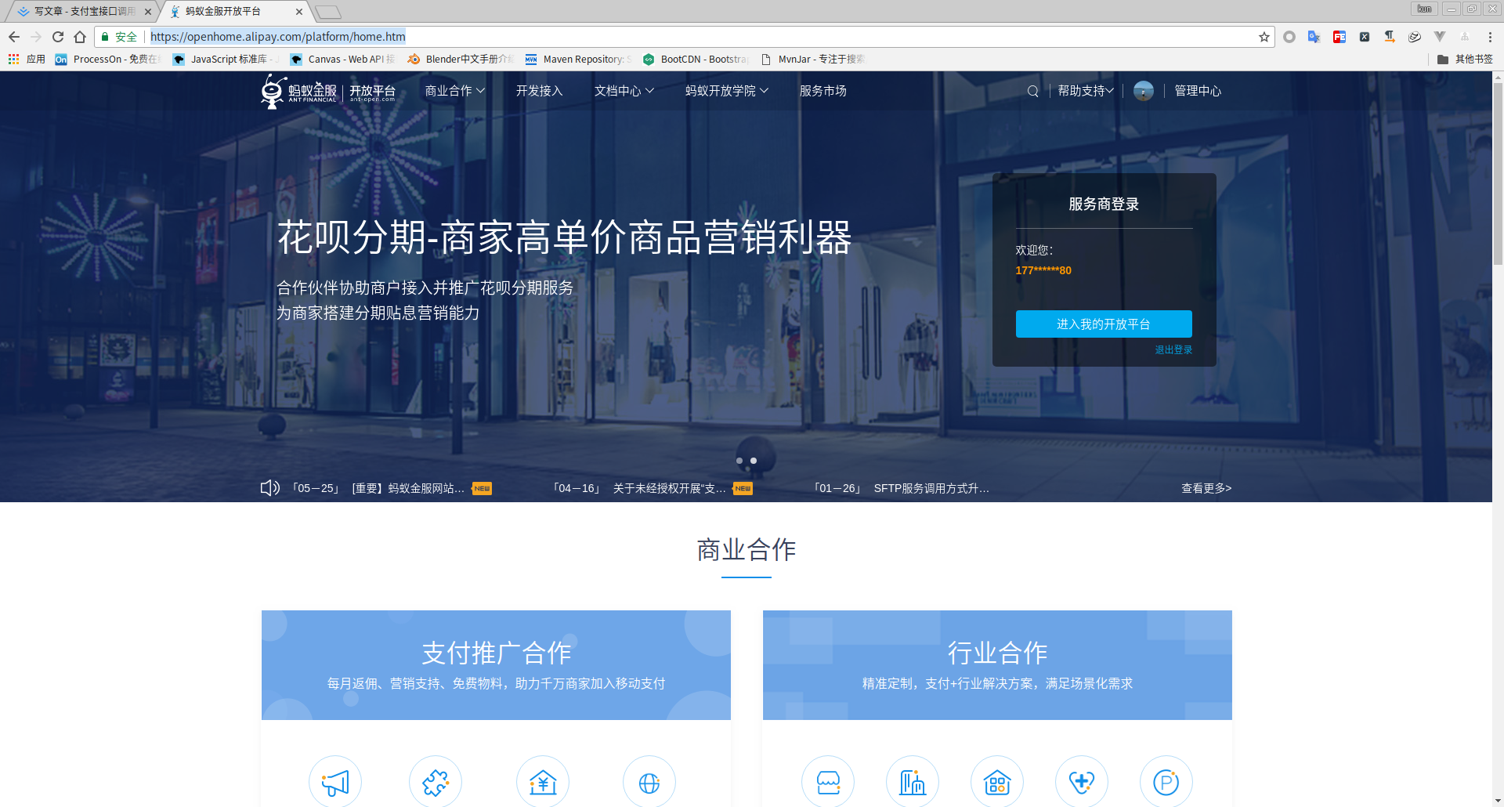
Task: Open the 支付推广合作 card banner
Action: pos(496,665)
